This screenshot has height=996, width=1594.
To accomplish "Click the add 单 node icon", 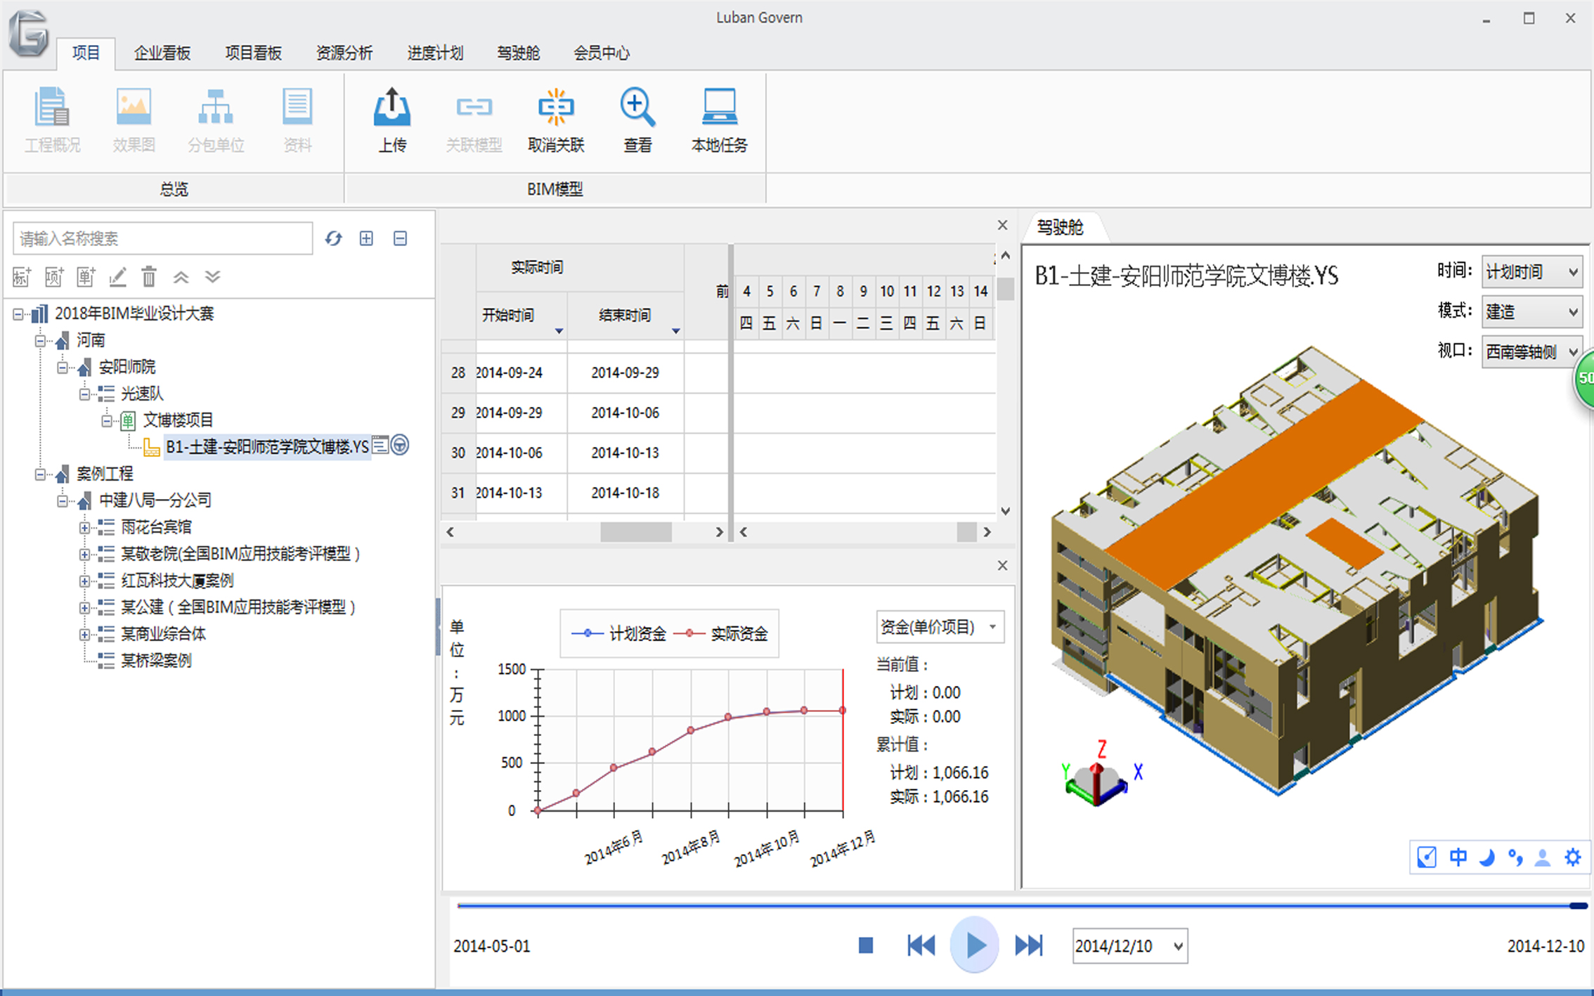I will click(x=86, y=277).
